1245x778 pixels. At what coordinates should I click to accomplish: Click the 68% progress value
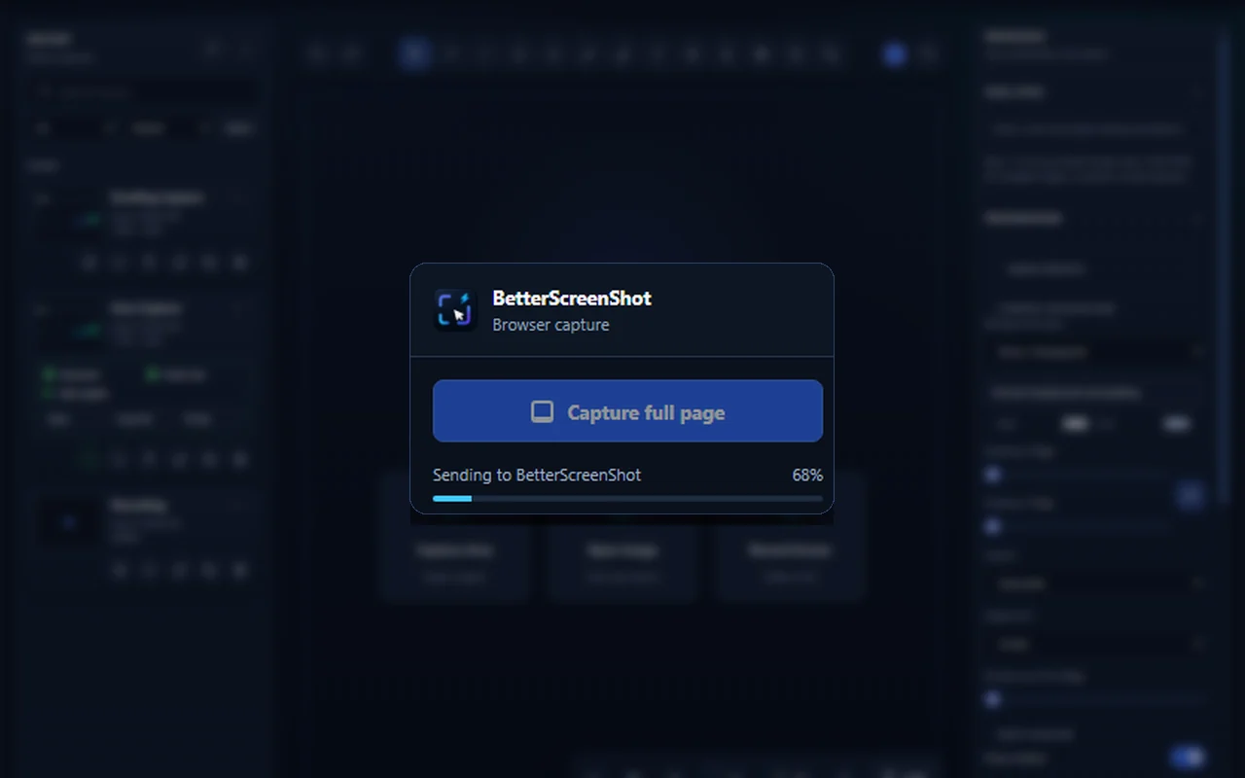(x=807, y=476)
